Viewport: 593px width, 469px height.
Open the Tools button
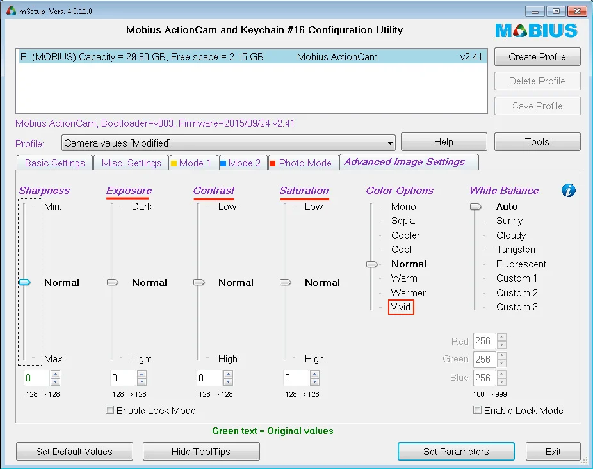click(x=537, y=141)
